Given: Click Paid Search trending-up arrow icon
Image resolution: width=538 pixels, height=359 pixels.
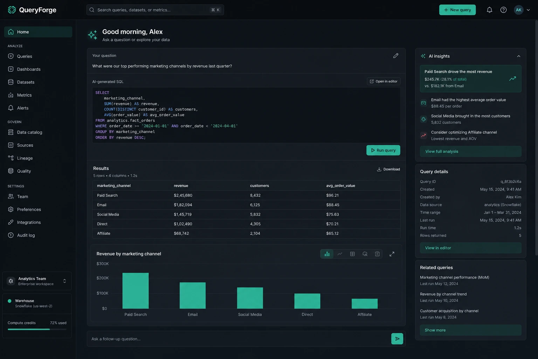Looking at the screenshot, I should pos(512,79).
